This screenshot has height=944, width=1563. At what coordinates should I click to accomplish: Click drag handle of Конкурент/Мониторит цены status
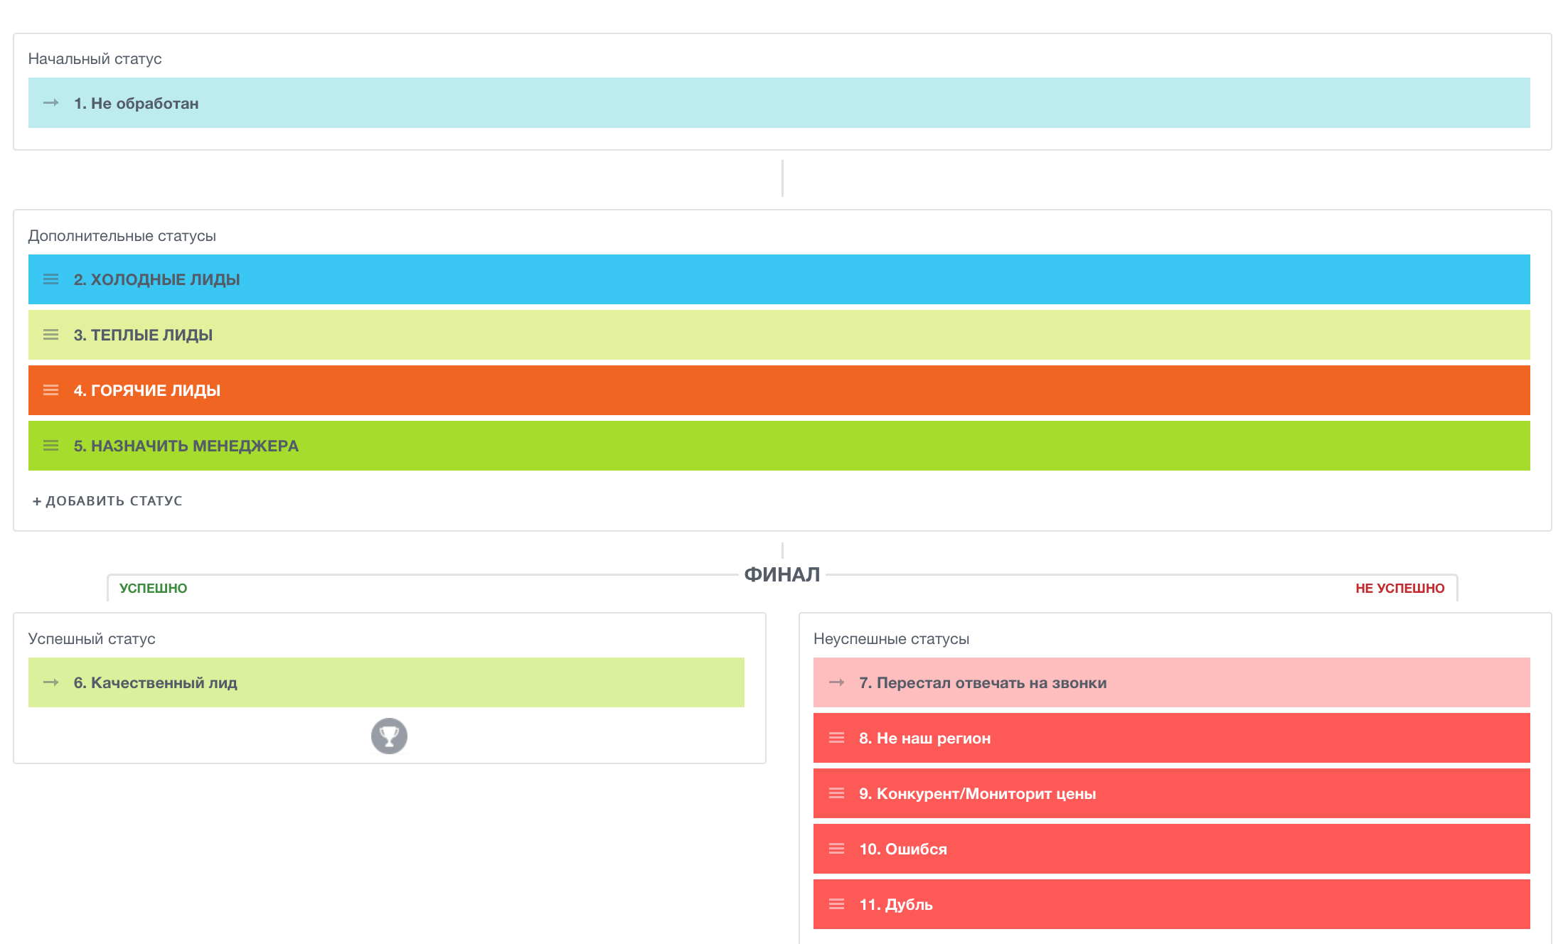point(836,793)
